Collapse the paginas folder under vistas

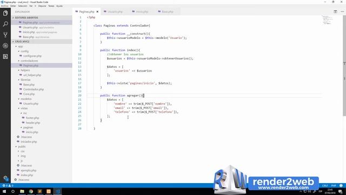point(42,127)
